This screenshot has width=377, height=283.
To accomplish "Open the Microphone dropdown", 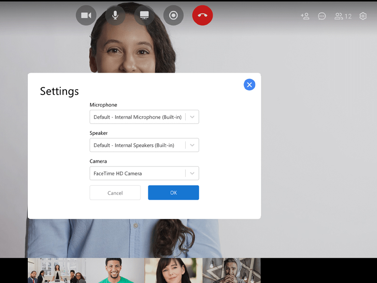I will pyautogui.click(x=144, y=117).
